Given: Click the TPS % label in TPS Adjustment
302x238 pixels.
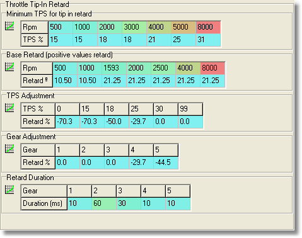Looking at the screenshot, I should pyautogui.click(x=38, y=109).
